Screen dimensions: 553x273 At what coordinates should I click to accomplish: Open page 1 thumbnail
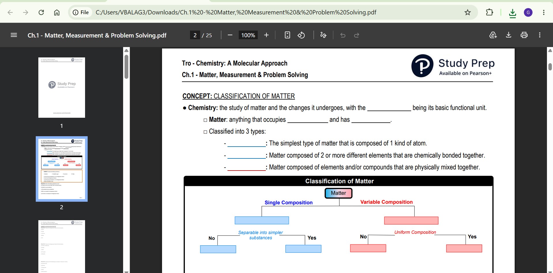62,87
